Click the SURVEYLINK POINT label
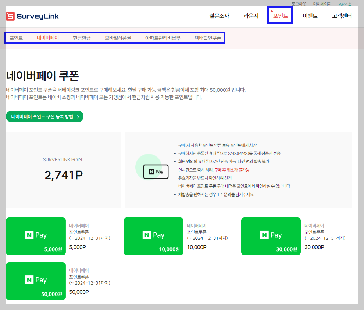Screen dimensions: 364x310 64,159
